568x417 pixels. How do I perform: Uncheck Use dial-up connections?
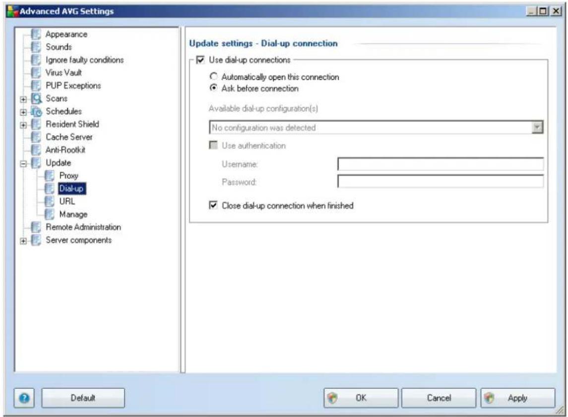pyautogui.click(x=200, y=60)
